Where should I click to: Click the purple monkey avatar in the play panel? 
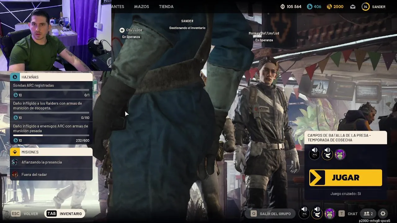coord(340,154)
